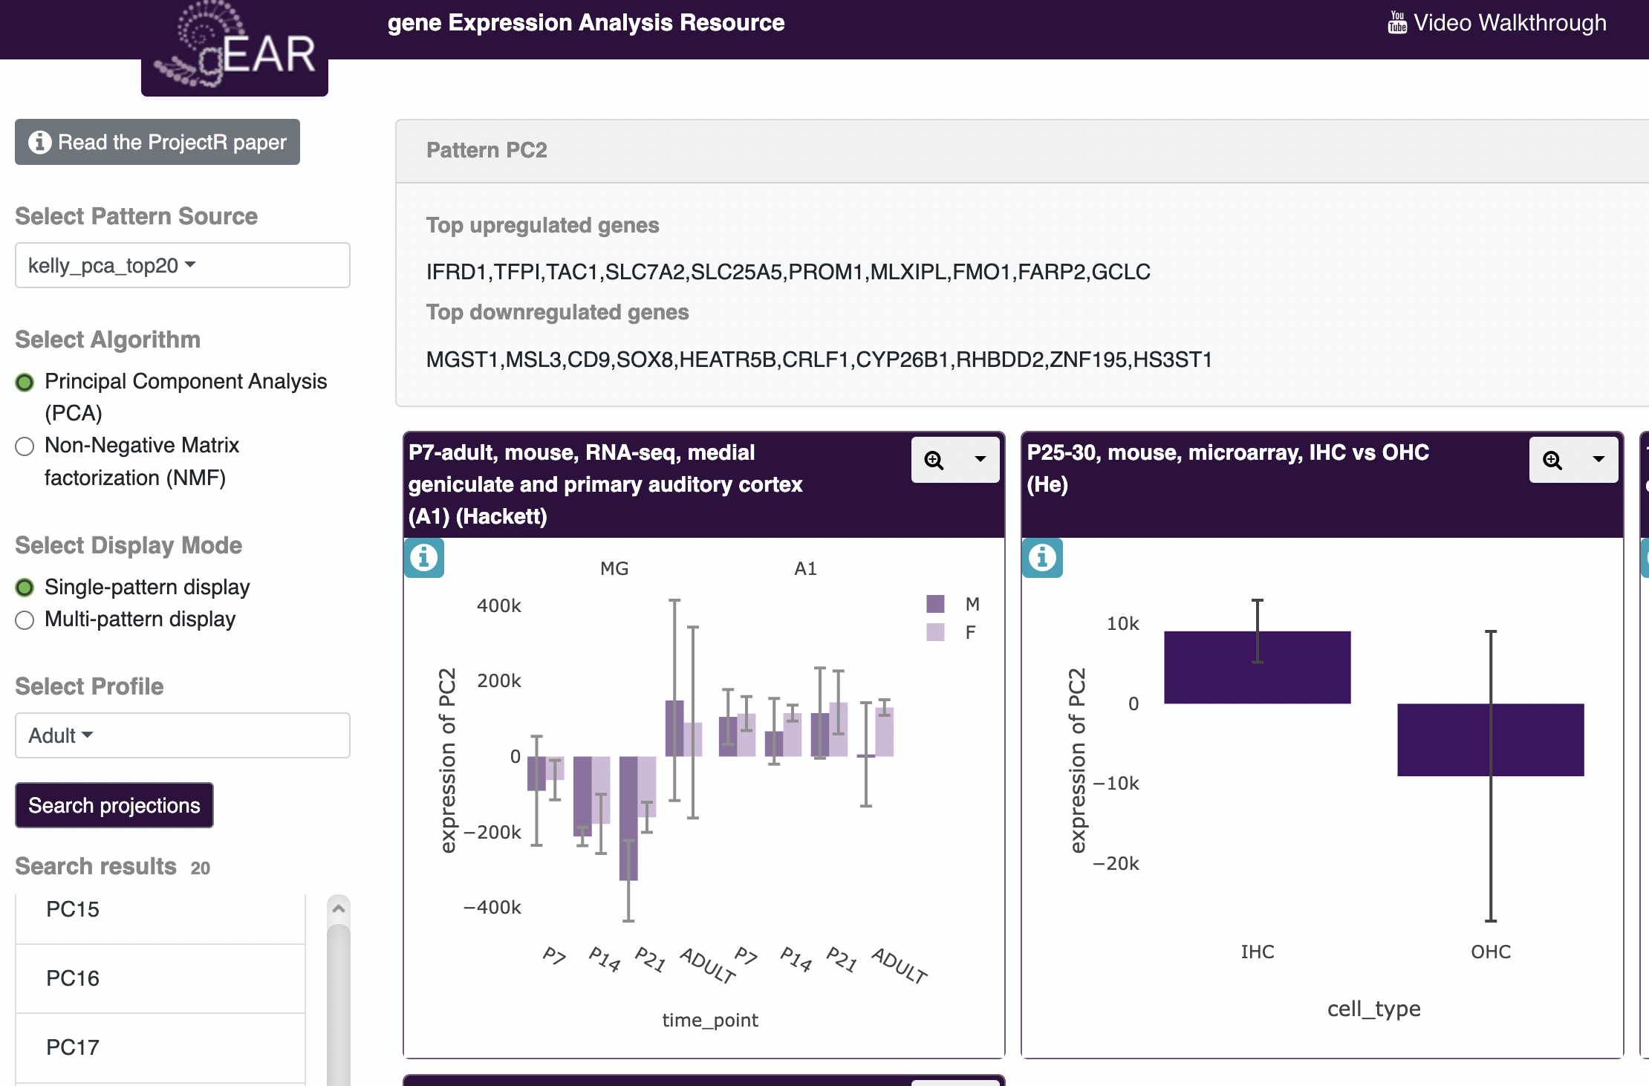This screenshot has height=1086, width=1649.
Task: Click the info icon on the He dataset
Action: coord(1042,558)
